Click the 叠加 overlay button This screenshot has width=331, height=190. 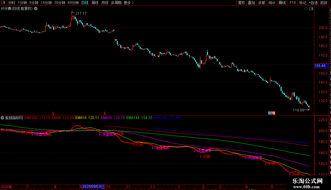coord(251,3)
